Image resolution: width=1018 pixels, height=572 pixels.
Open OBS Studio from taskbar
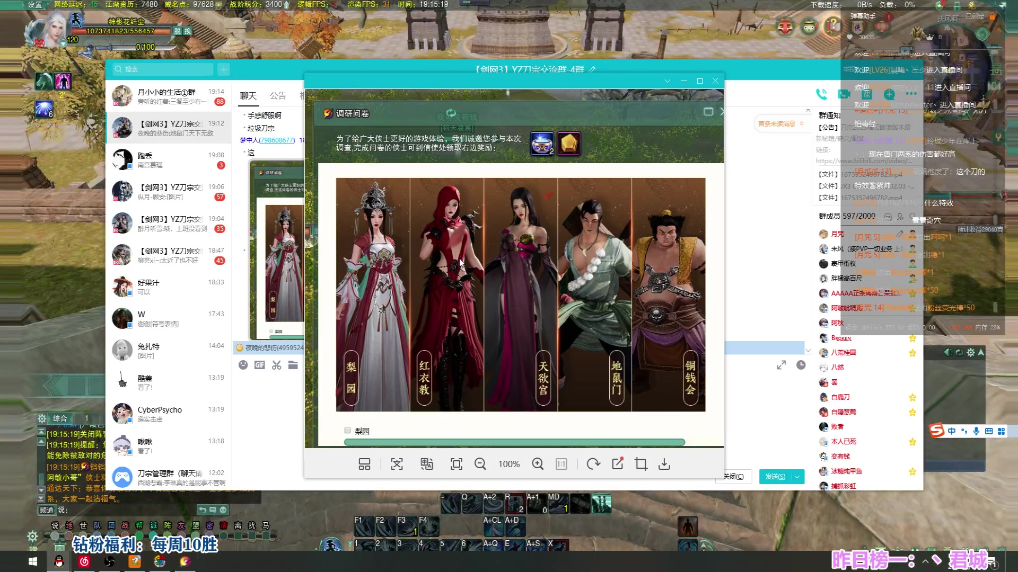(110, 561)
